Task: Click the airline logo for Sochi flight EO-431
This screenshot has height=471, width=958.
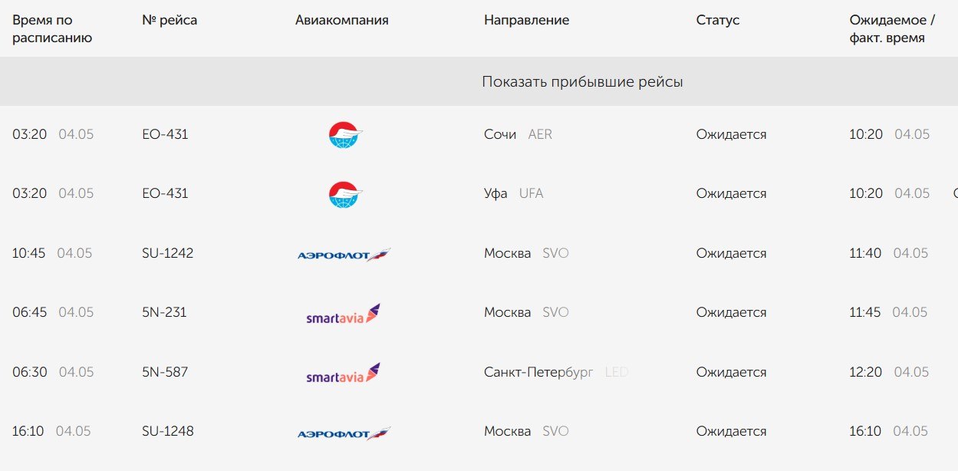Action: (x=344, y=134)
